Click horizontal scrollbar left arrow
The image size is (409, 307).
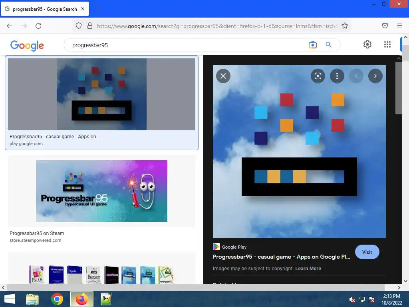3,288
